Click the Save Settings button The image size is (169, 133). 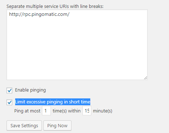(24, 125)
